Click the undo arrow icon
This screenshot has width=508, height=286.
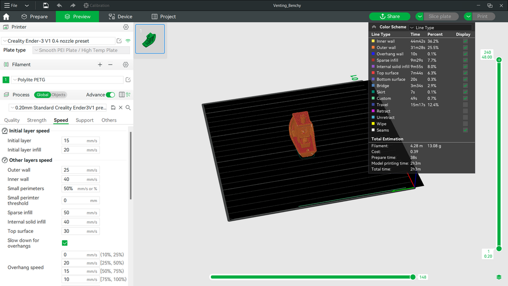[x=60, y=5]
